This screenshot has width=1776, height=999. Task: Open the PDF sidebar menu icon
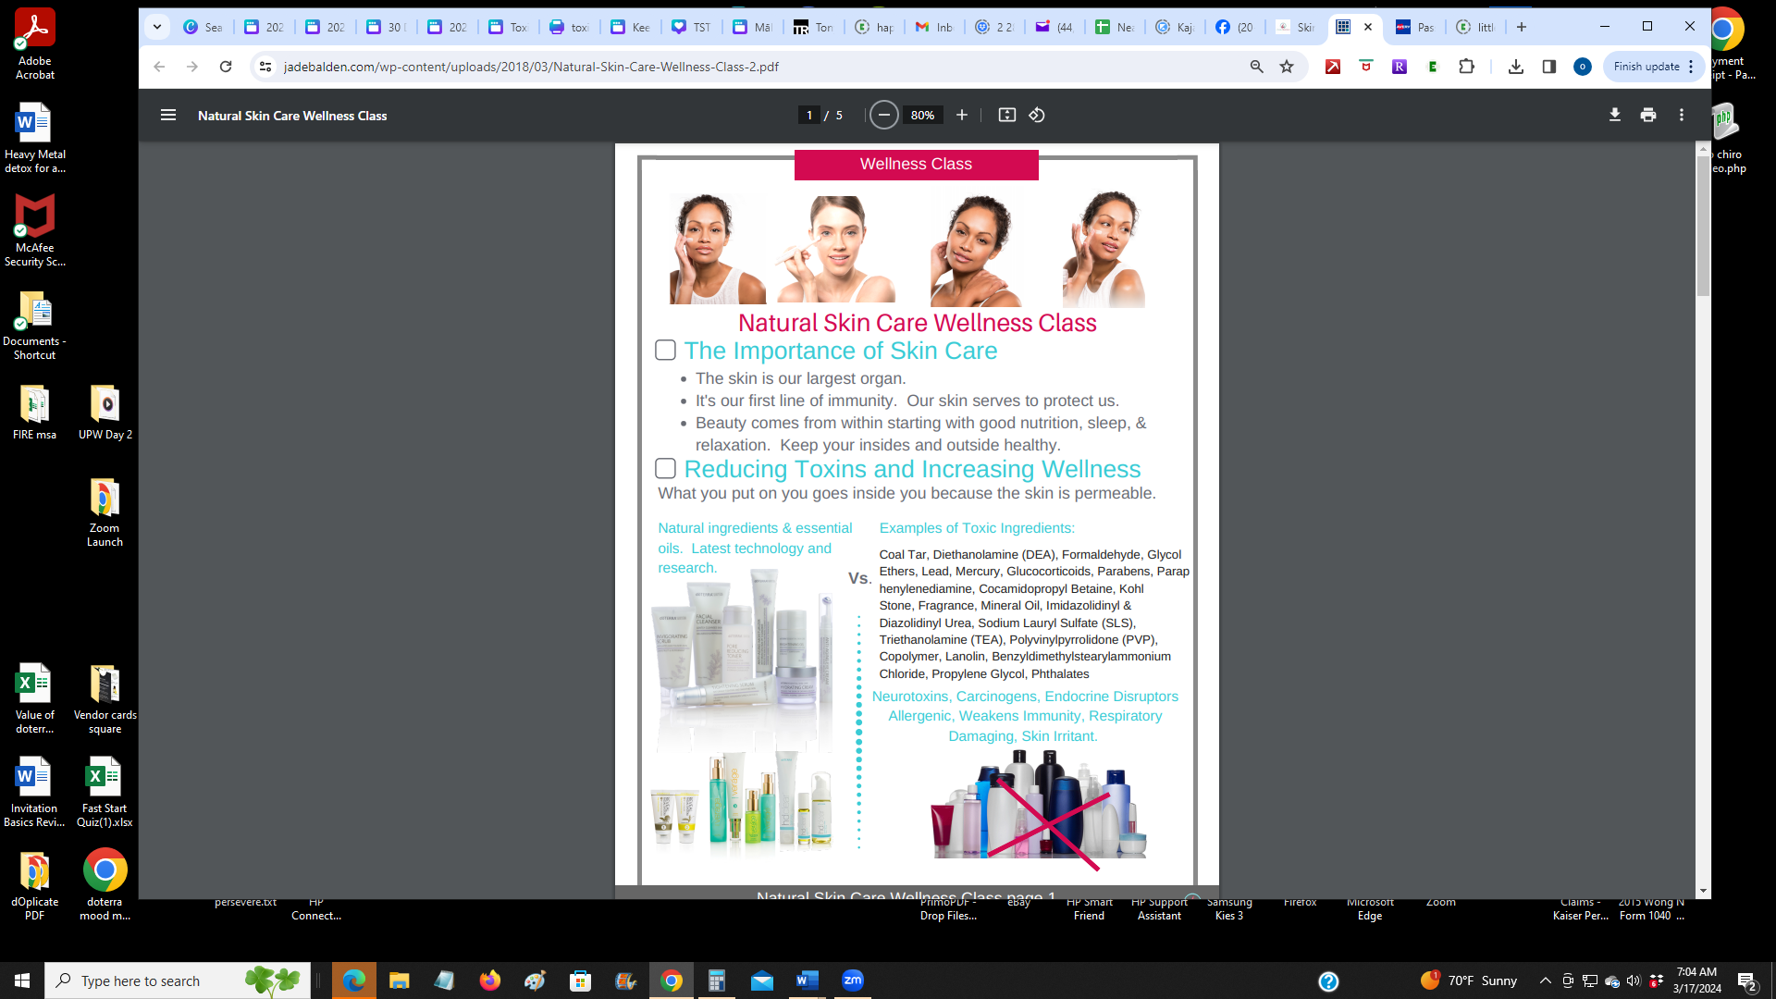[167, 115]
